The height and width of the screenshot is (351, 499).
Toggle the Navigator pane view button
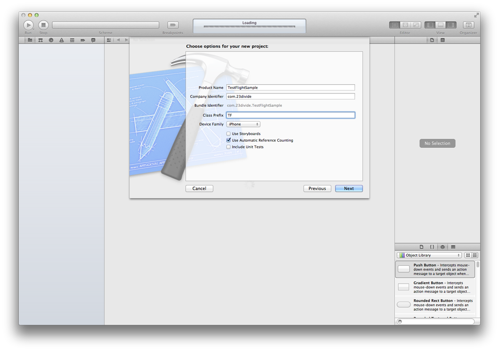[430, 25]
